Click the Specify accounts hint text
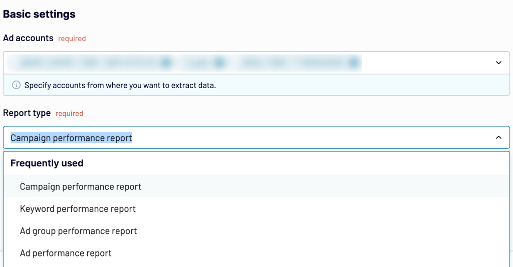The width and height of the screenshot is (513, 267). [x=120, y=85]
